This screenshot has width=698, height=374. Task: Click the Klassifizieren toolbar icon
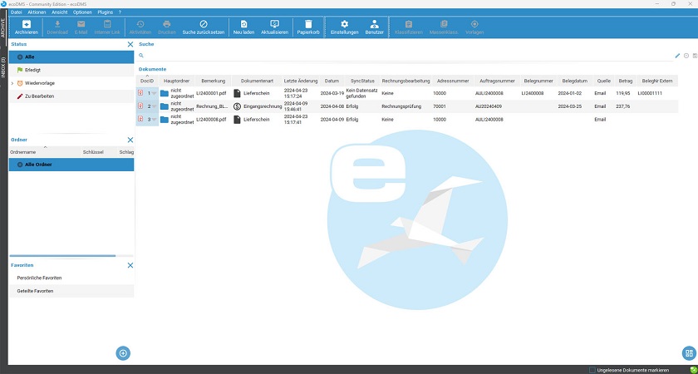[x=409, y=27]
